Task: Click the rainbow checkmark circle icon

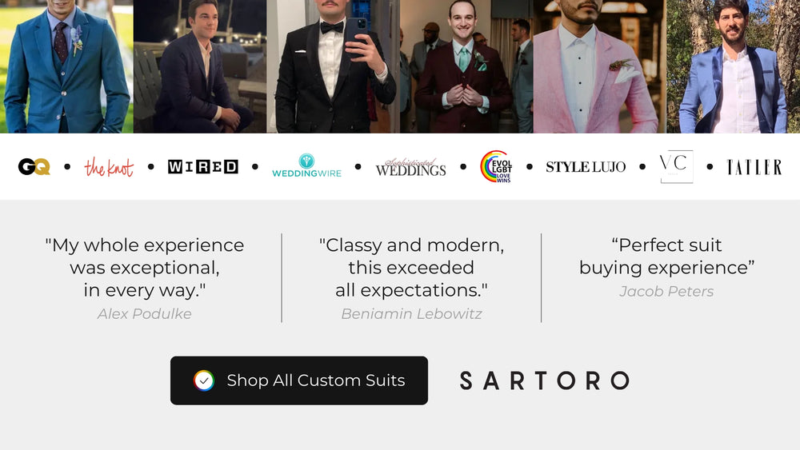Action: (x=203, y=380)
